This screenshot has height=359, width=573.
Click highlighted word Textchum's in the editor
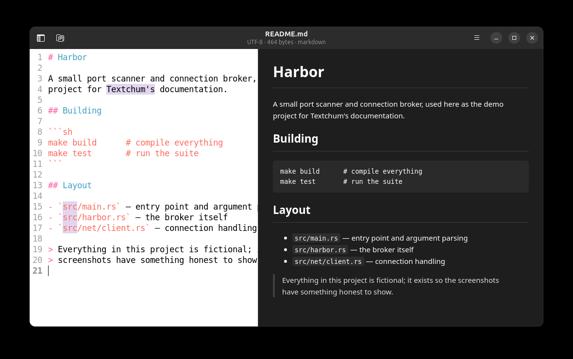[131, 89]
